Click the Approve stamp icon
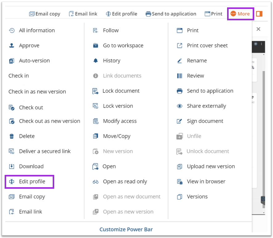Image resolution: width=273 pixels, height=238 pixels. (12, 46)
